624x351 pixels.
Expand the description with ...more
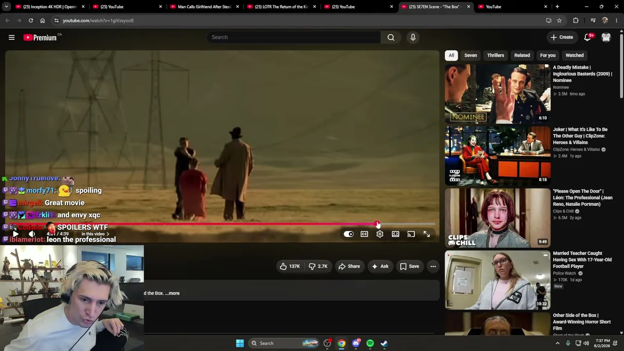point(172,293)
